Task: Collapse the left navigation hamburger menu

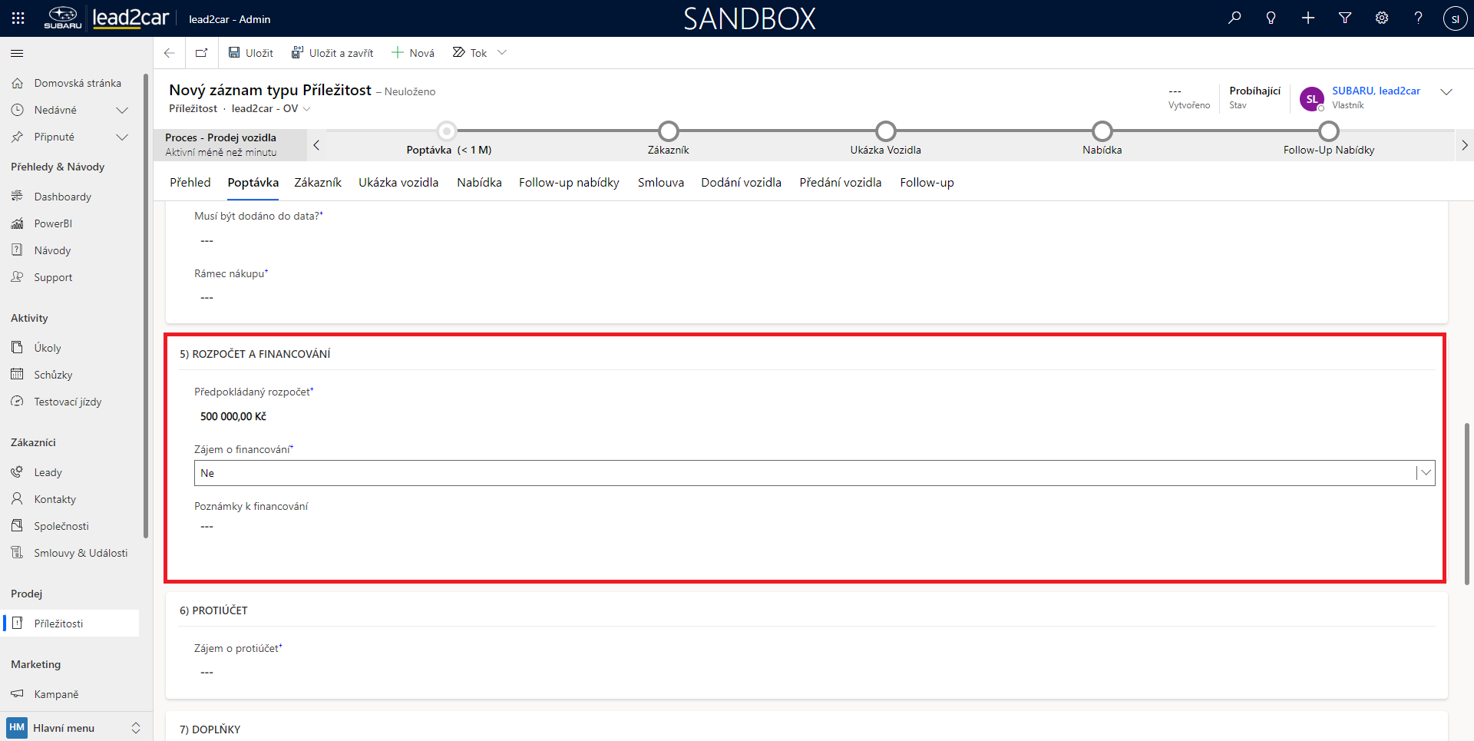Action: (17, 53)
